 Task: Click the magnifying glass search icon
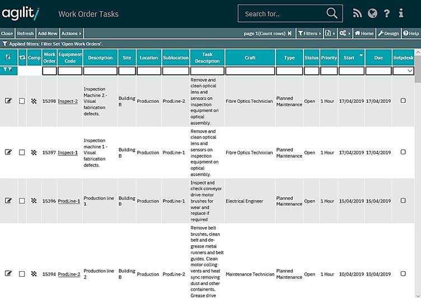tap(332, 13)
